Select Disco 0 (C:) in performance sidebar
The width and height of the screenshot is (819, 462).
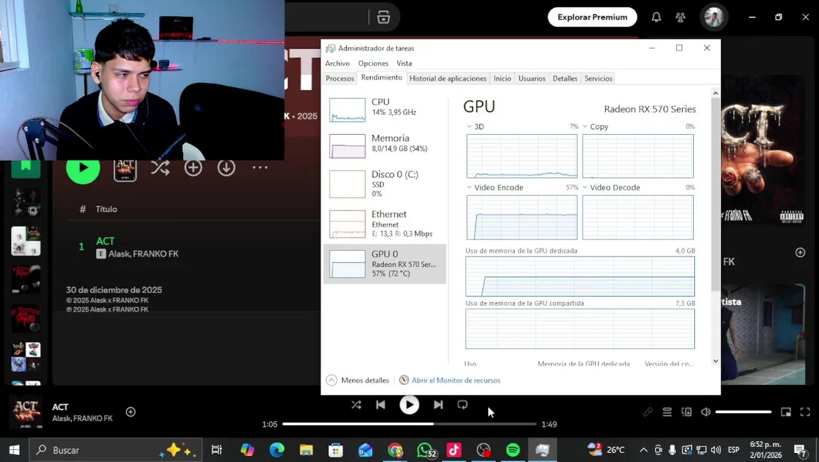point(385,184)
